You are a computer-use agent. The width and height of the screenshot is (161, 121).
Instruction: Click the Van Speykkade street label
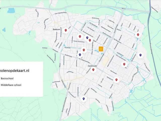(x=93, y=25)
